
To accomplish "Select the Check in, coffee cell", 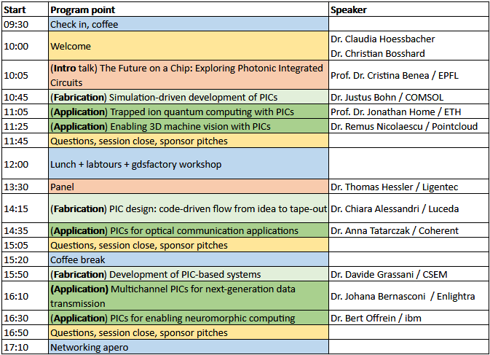I will (x=189, y=24).
